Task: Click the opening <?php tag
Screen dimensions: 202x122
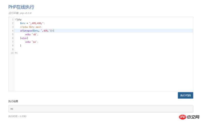Action: tap(18, 19)
